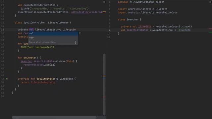Click 'renderedStates' in the add(it) line
The image size is (212, 119).
coord(34,65)
